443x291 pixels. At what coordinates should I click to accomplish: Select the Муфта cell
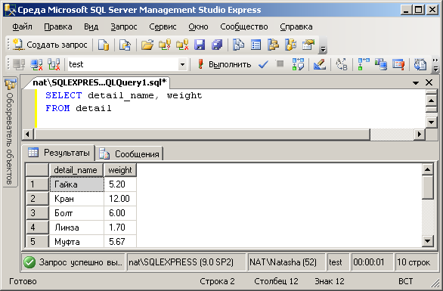pos(76,242)
